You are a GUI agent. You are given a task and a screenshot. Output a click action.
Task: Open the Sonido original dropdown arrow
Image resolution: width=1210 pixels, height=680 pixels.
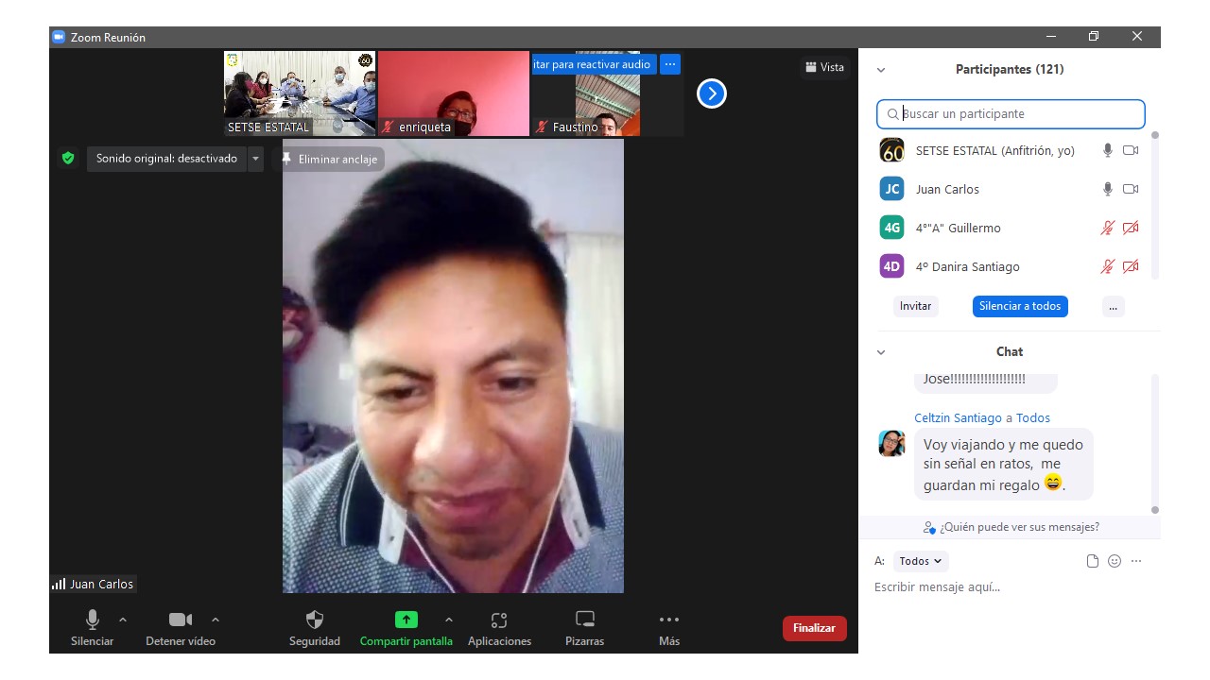point(255,159)
